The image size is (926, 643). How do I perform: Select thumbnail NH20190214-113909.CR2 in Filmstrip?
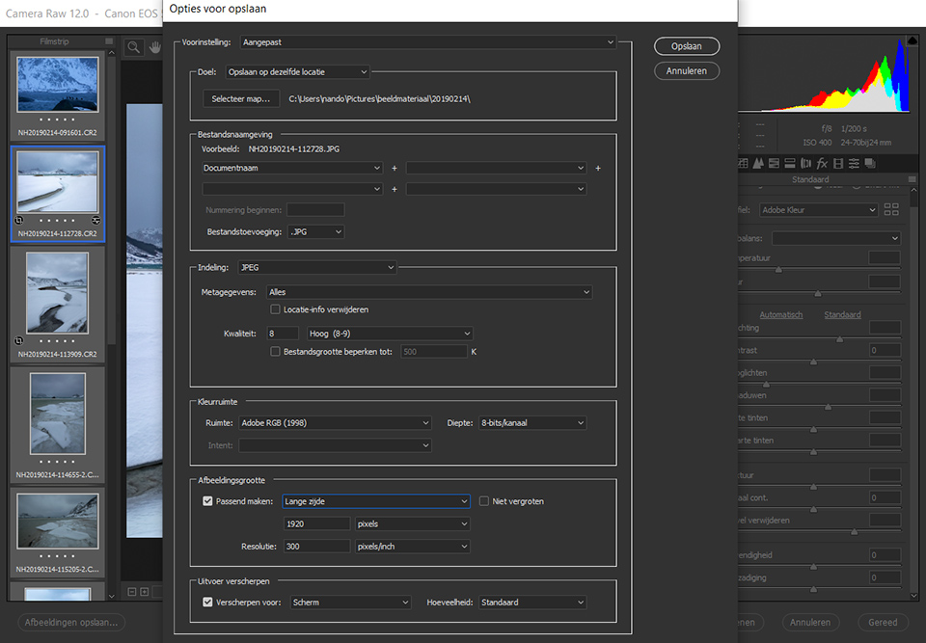pos(57,293)
